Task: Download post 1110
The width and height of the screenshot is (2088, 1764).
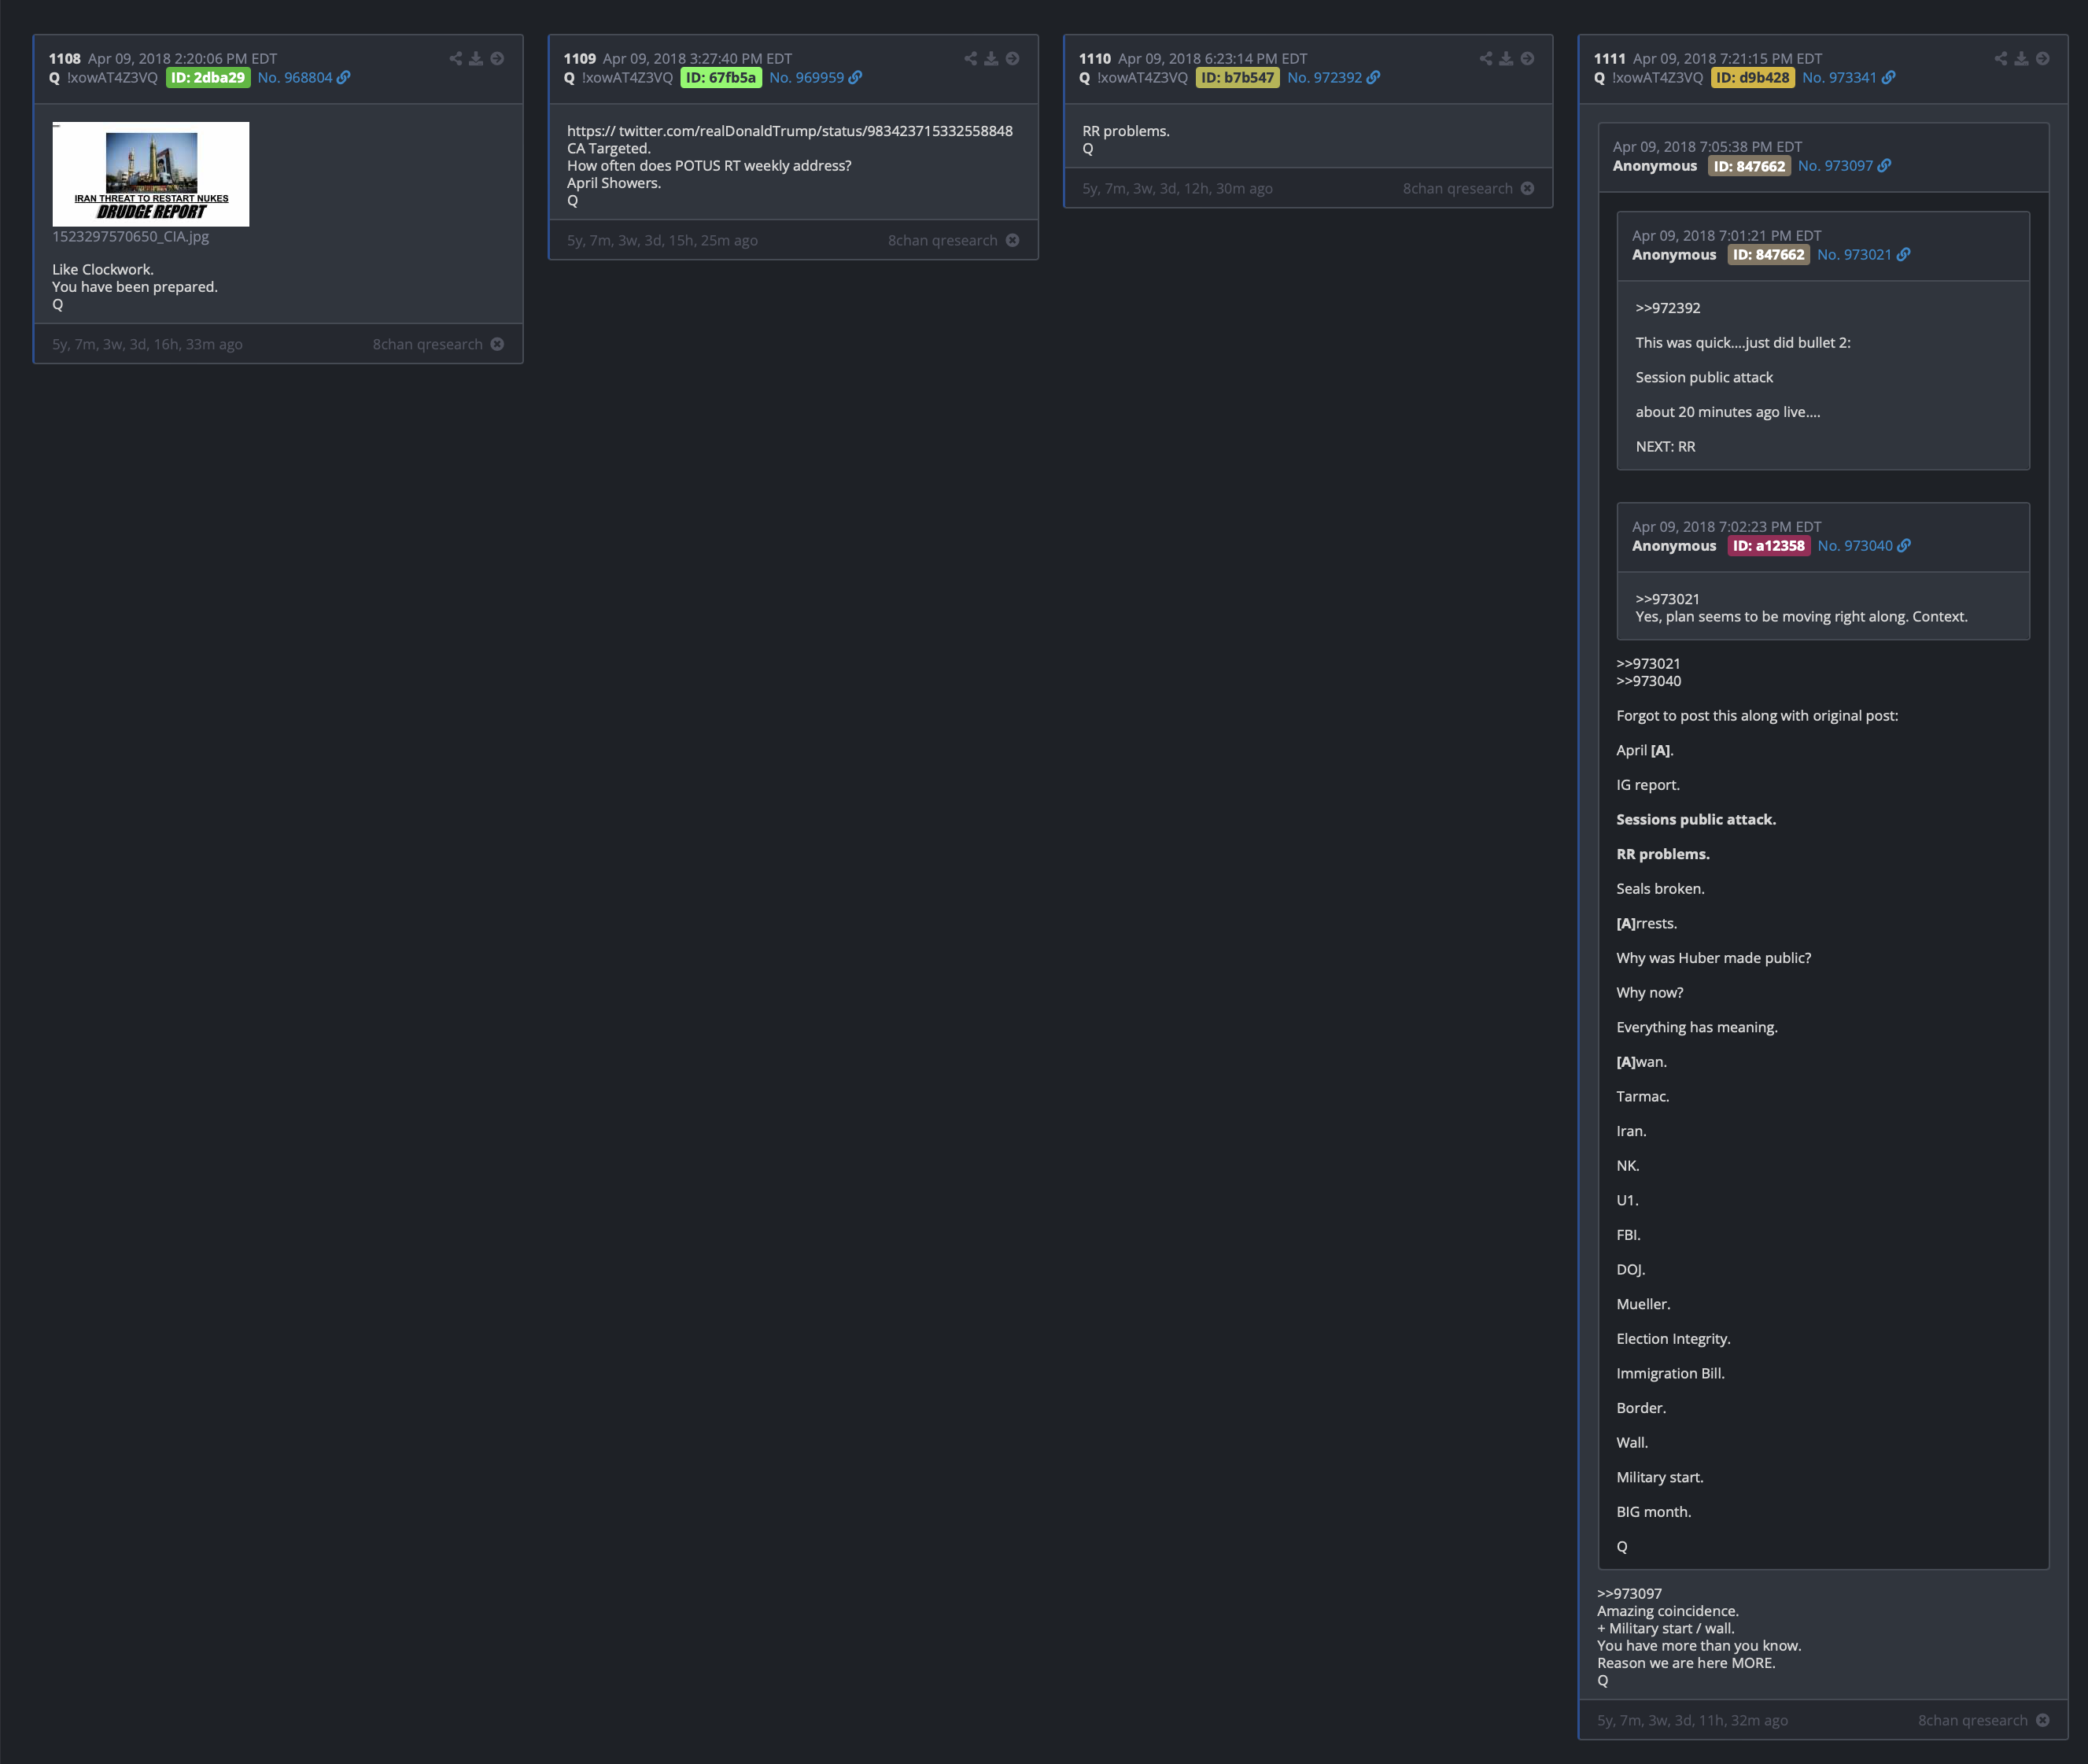Action: (1506, 59)
